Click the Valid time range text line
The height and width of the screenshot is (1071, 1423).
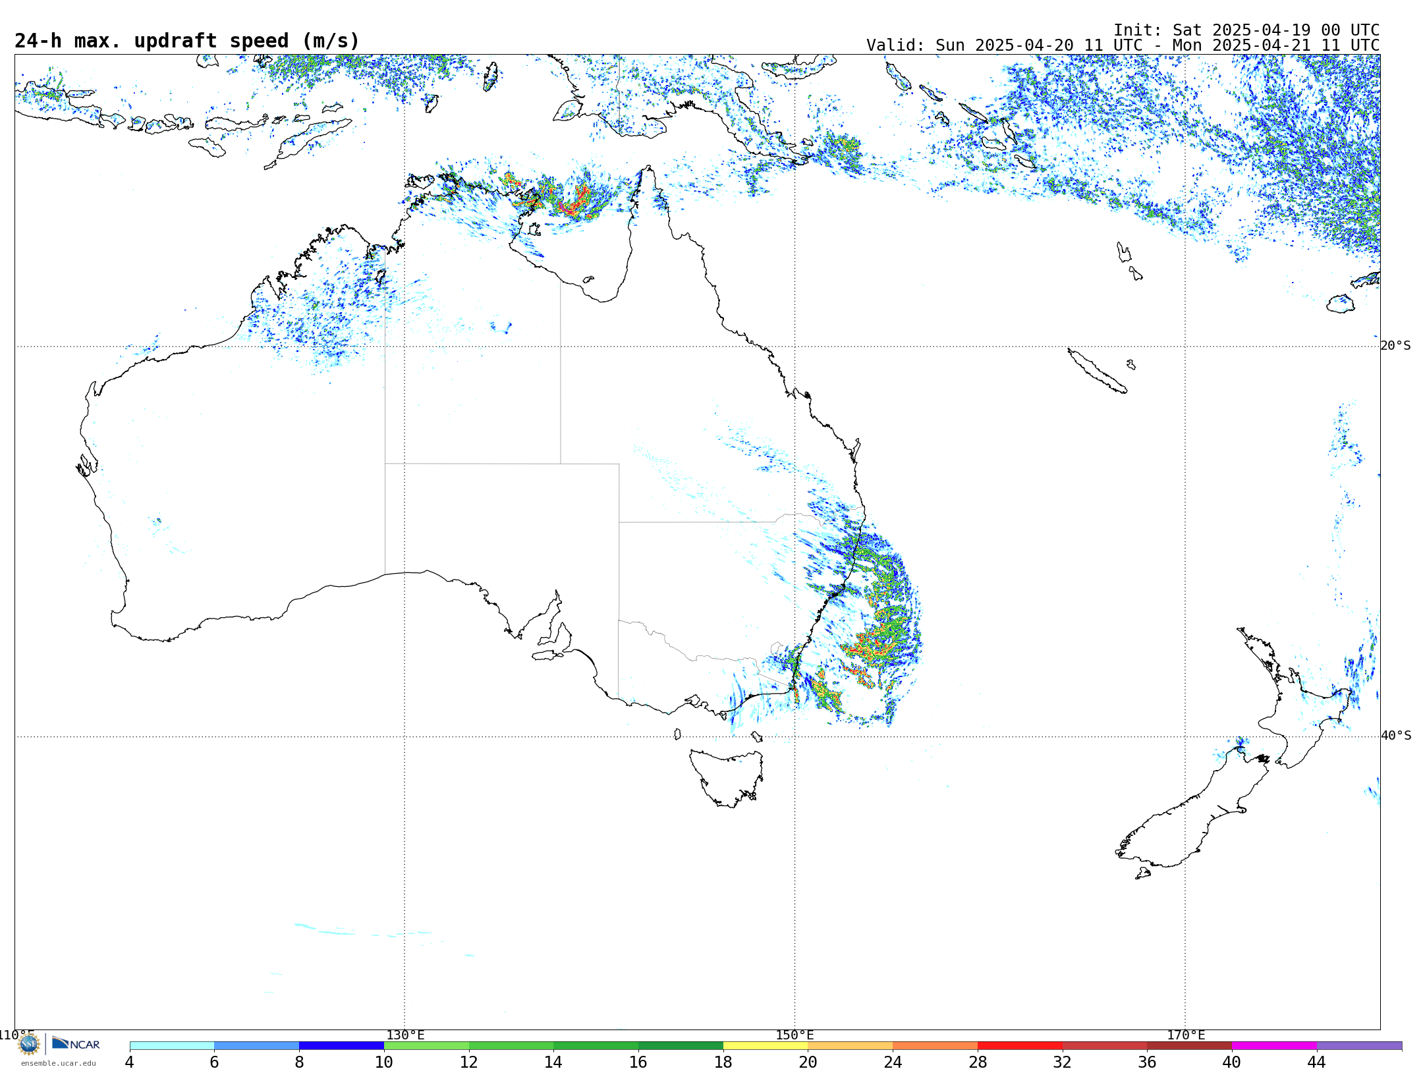point(1123,45)
